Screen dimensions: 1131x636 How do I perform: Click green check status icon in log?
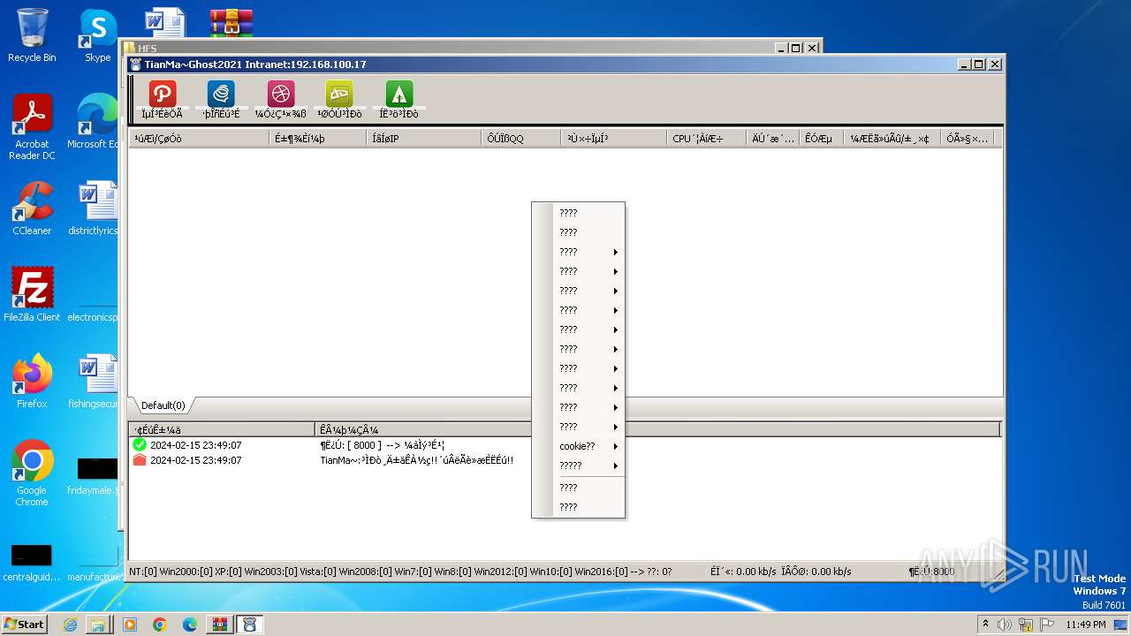click(140, 445)
